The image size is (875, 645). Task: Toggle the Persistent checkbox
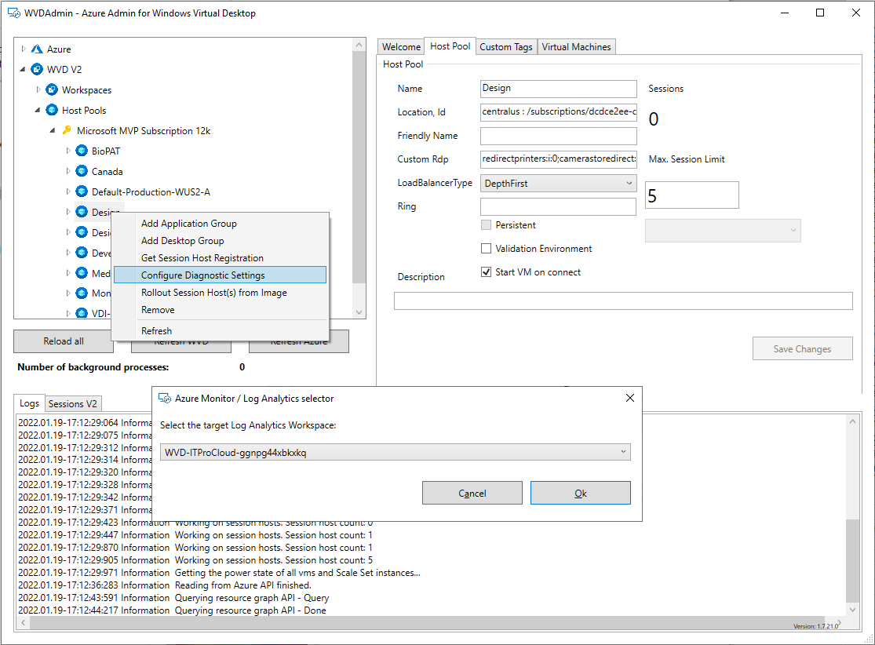pos(486,225)
